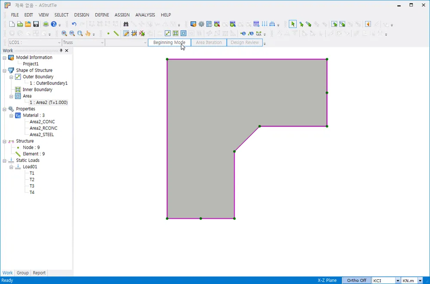Click the blue downward arrows load icon

(x=264, y=24)
